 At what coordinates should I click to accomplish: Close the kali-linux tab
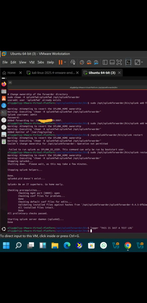tap(78, 73)
